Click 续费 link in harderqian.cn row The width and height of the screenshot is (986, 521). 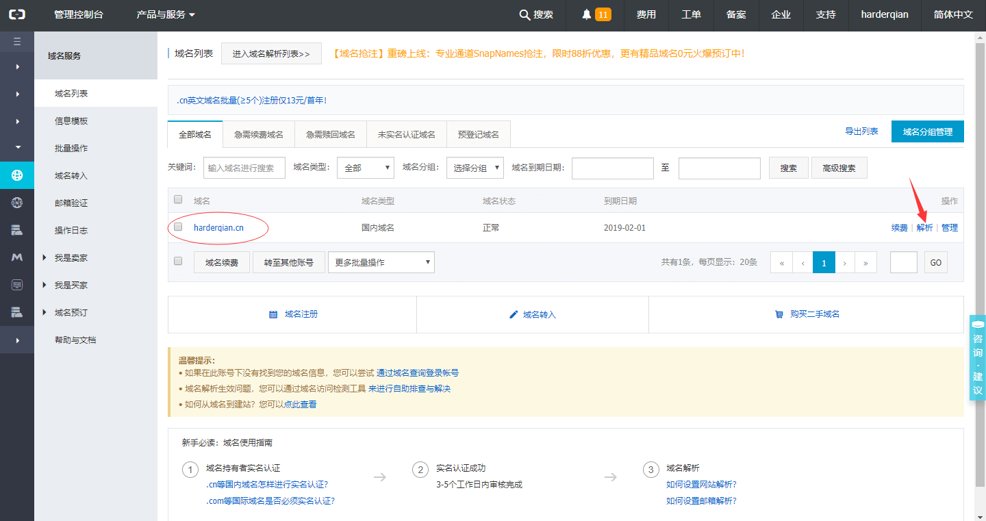pyautogui.click(x=900, y=227)
